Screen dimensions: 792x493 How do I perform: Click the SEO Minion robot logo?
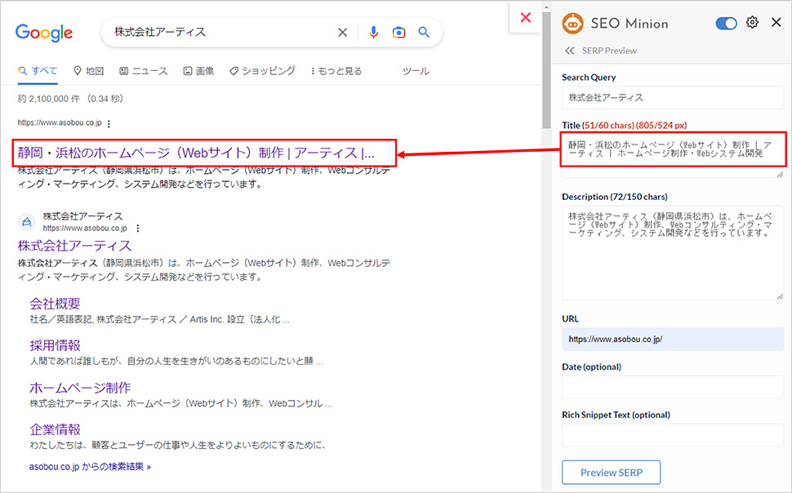[573, 23]
